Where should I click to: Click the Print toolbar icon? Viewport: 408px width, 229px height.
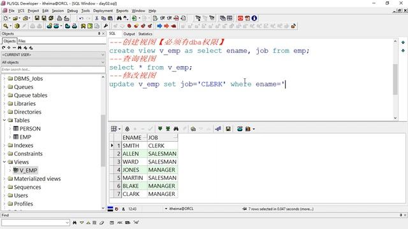[59, 18]
